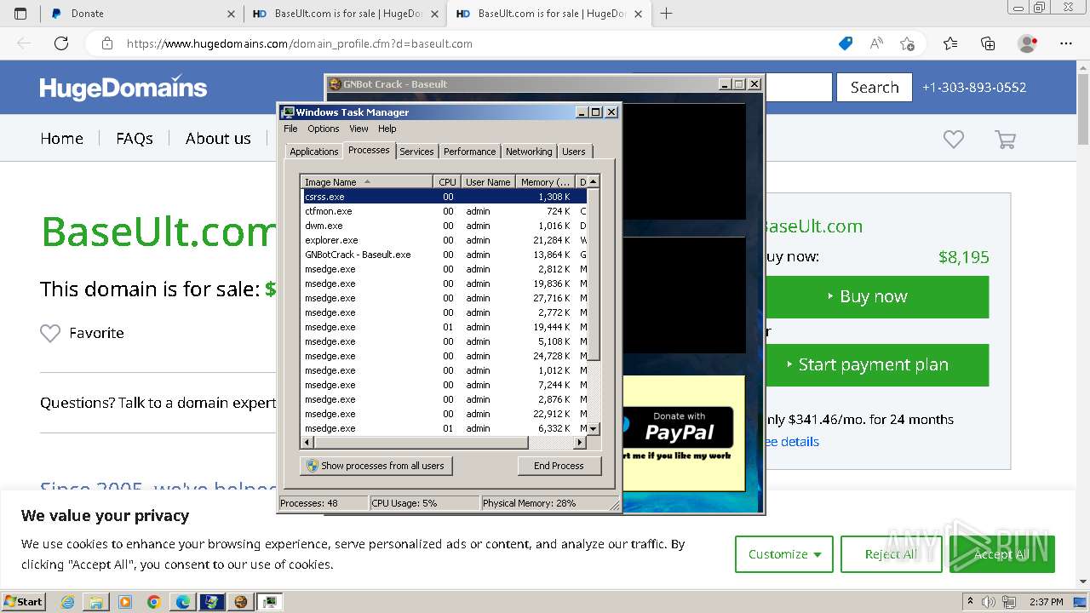This screenshot has height=613, width=1090.
Task: Activate Read aloud in the address bar
Action: pyautogui.click(x=876, y=43)
